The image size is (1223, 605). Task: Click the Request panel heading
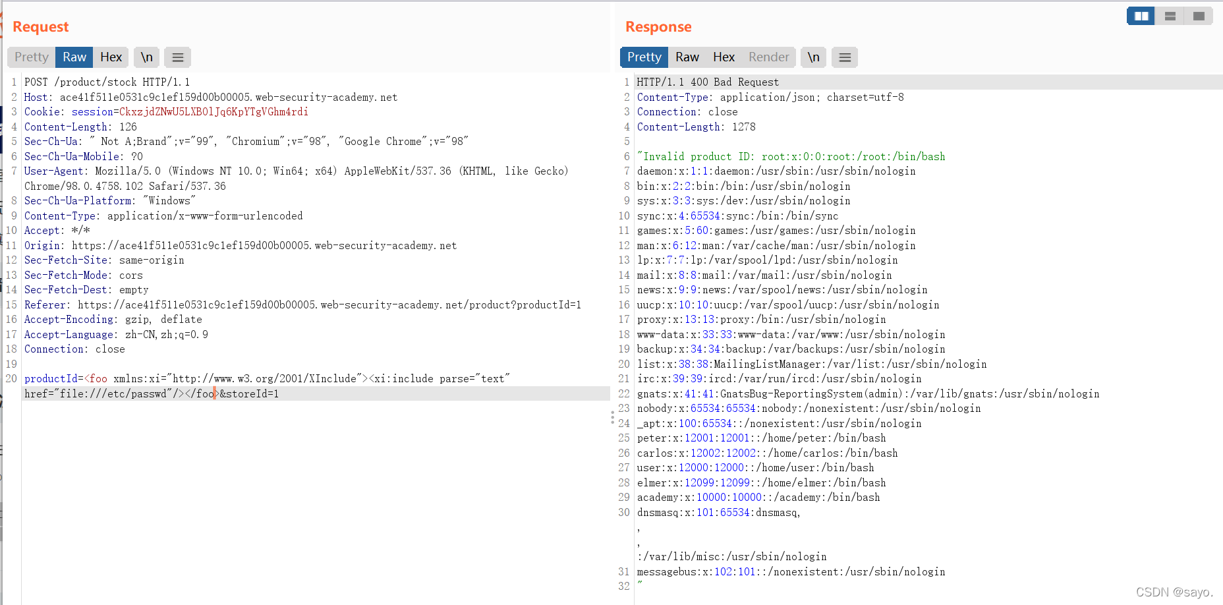(x=41, y=27)
